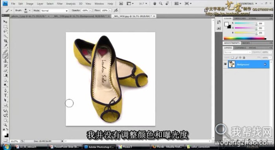Toggle airbrush mode in options bar
The width and height of the screenshot is (275, 150).
point(116,11)
